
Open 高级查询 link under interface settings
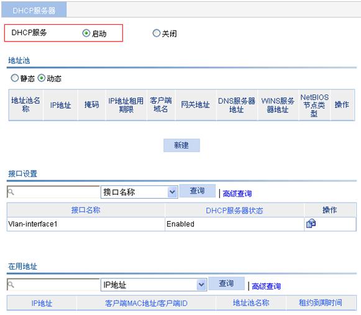pos(237,194)
